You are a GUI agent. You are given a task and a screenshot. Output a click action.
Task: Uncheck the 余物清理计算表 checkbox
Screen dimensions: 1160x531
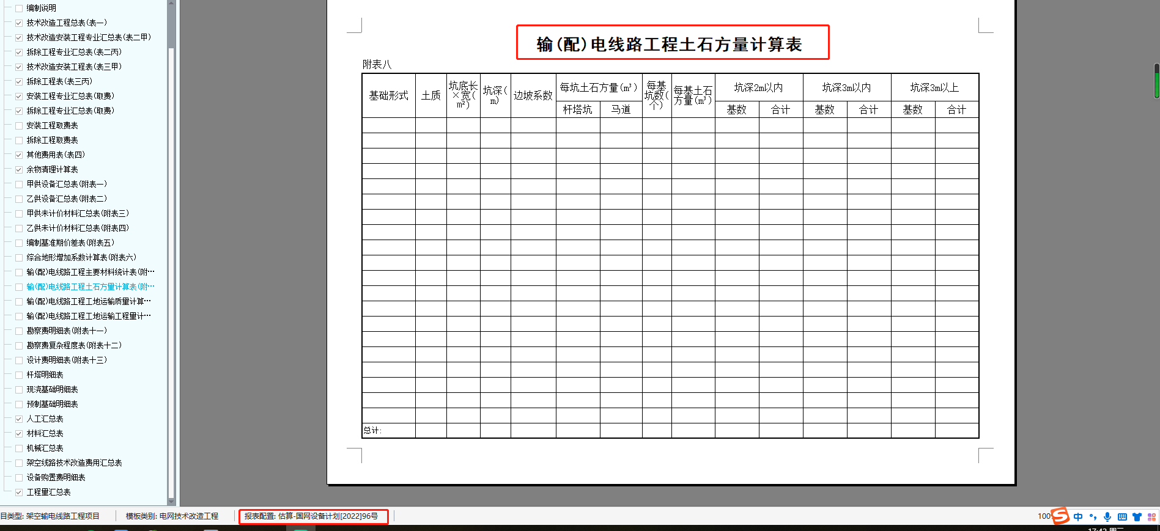tap(19, 169)
